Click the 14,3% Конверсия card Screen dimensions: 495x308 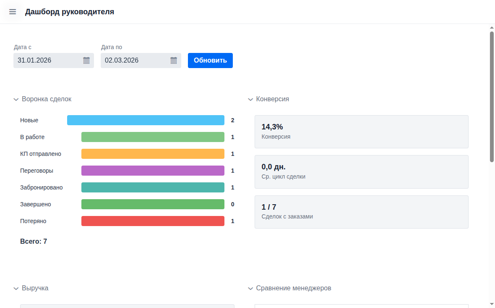coord(361,132)
